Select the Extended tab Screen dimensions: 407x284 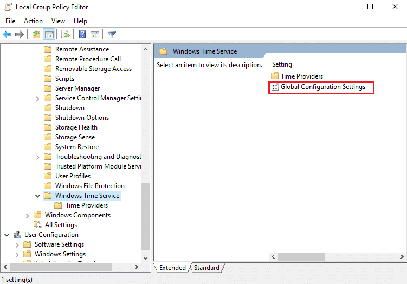(x=172, y=268)
